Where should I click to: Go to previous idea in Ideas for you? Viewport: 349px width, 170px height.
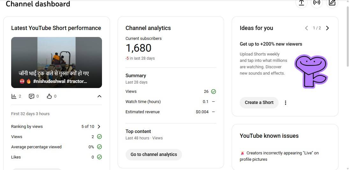(306, 28)
